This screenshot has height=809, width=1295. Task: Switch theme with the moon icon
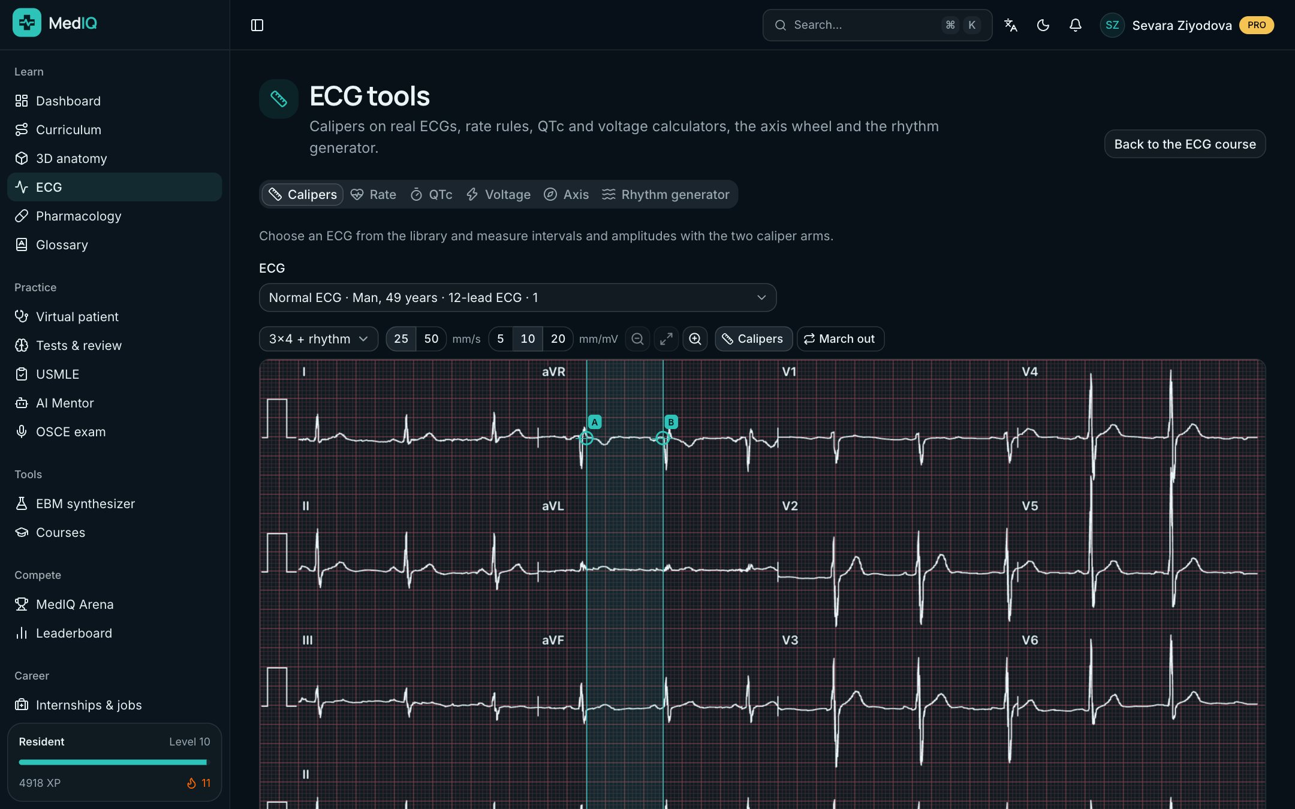pos(1043,25)
